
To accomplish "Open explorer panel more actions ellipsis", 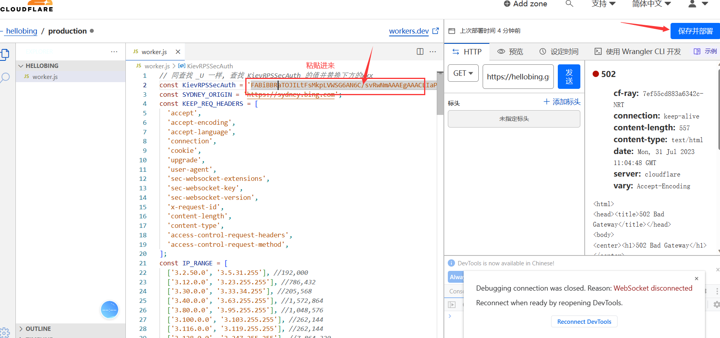I will point(114,52).
